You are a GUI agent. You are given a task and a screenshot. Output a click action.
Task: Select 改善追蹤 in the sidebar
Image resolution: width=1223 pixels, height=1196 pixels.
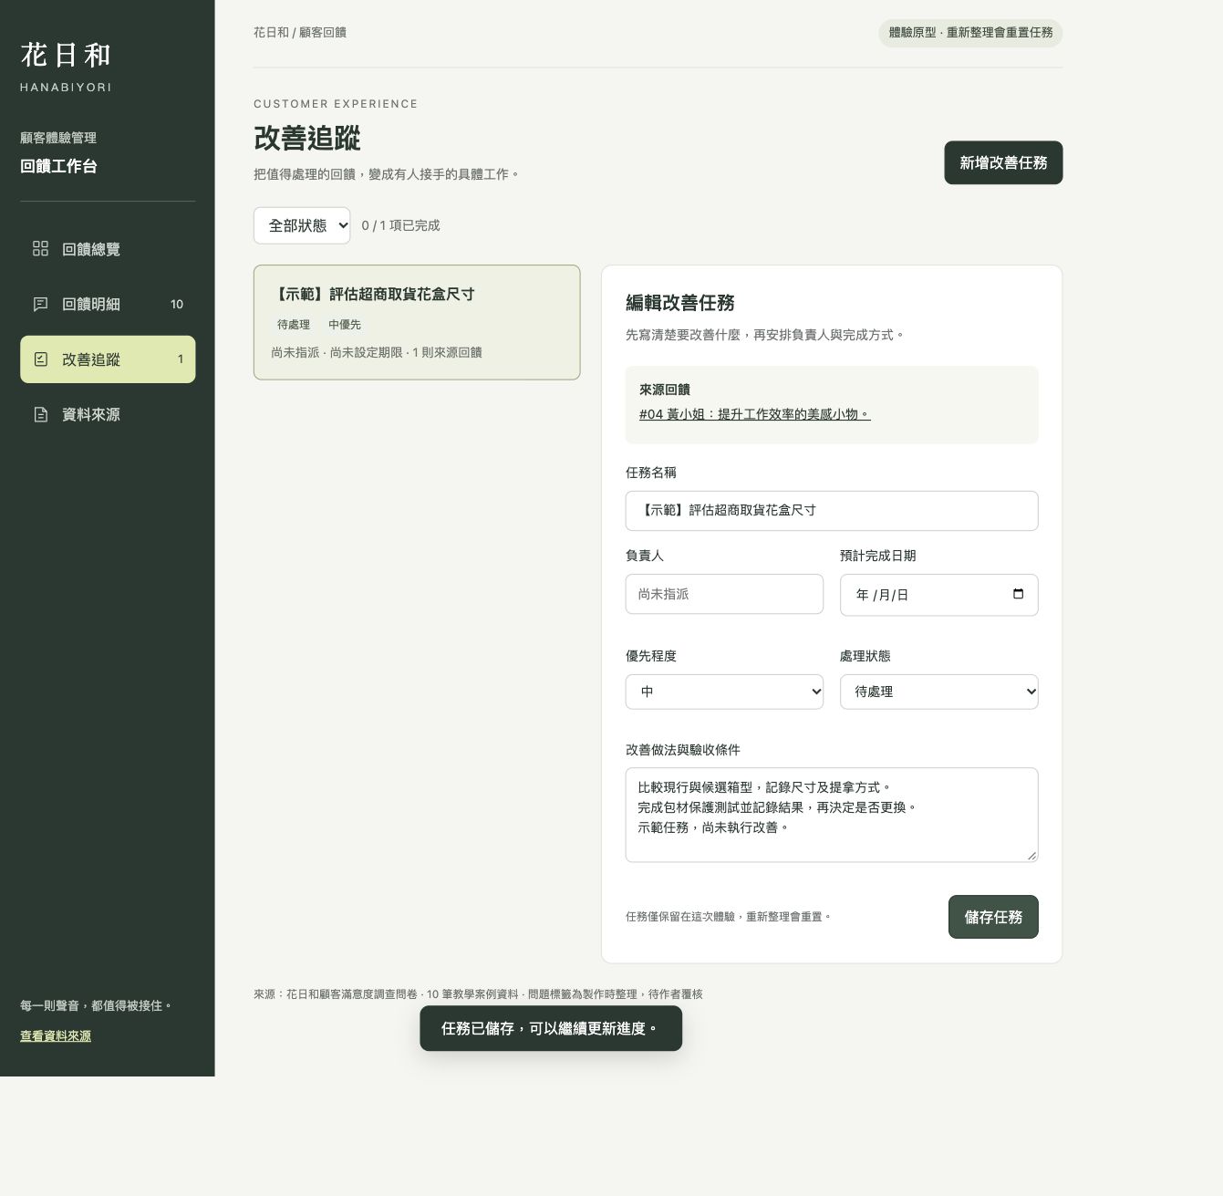[x=108, y=359]
